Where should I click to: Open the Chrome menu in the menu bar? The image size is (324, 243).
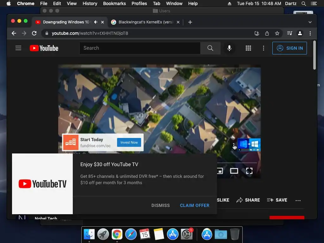coord(26,3)
